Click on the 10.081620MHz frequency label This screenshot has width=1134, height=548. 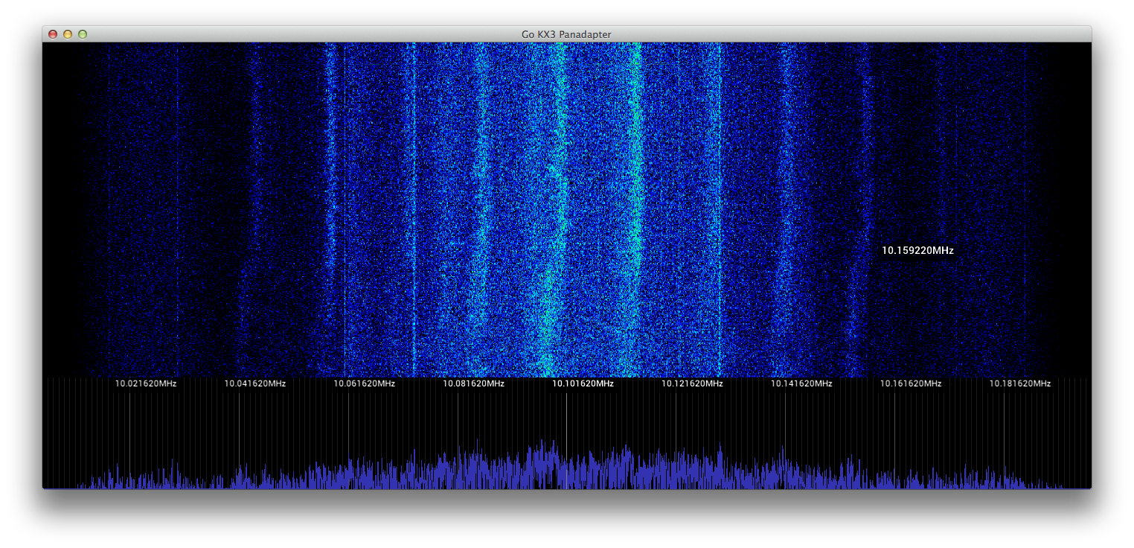[x=473, y=383]
